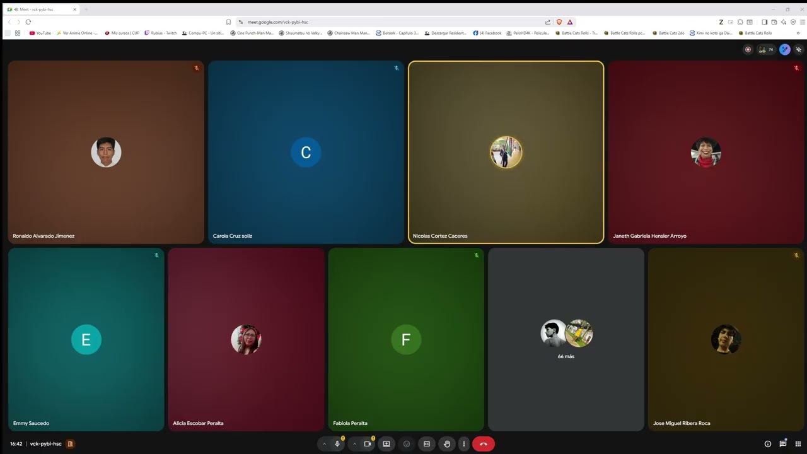Image resolution: width=807 pixels, height=454 pixels.
Task: Reload the page with refresh icon
Action: (x=28, y=22)
